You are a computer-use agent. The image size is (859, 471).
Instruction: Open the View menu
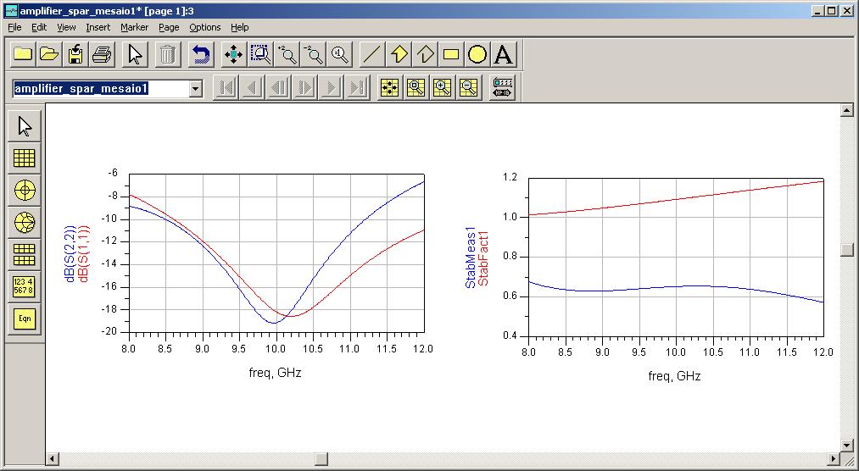[x=66, y=27]
